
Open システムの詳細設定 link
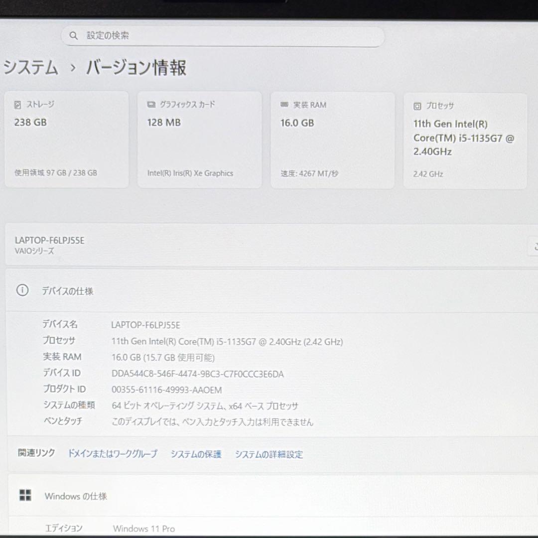pyautogui.click(x=269, y=455)
